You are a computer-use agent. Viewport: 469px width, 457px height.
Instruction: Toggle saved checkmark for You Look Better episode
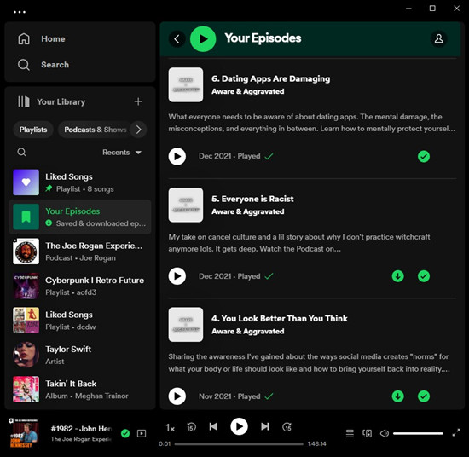point(424,396)
